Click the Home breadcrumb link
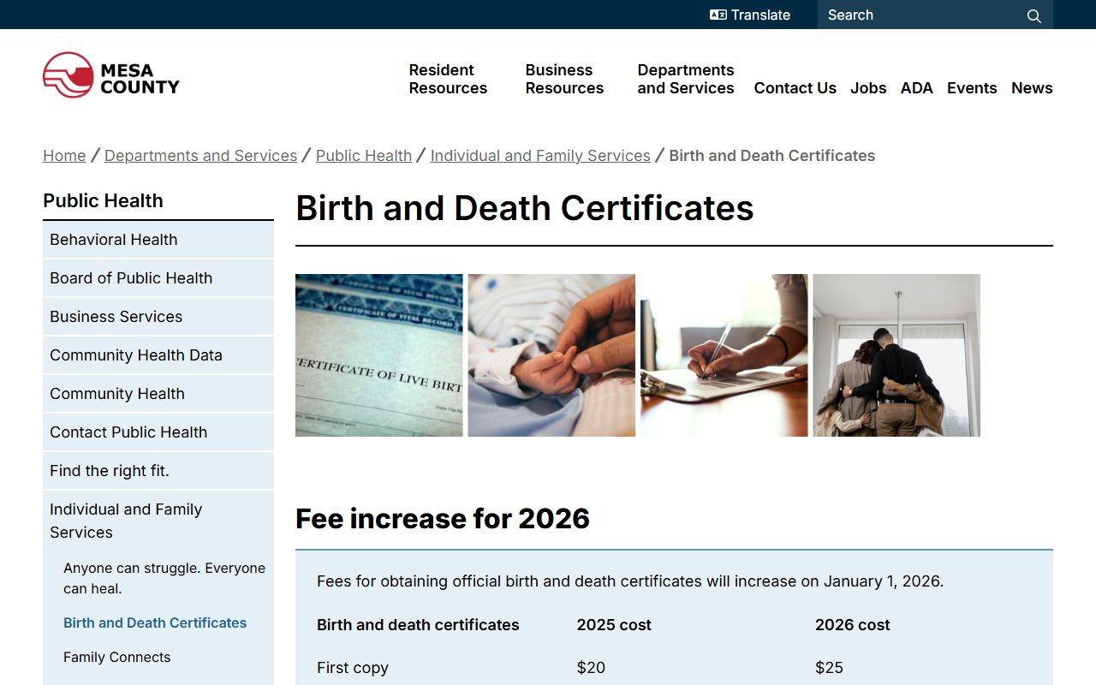This screenshot has height=685, width=1096. (64, 156)
